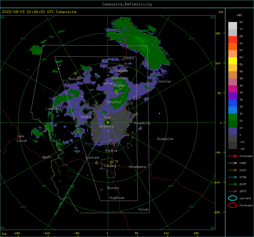Select the yellow diamond marker below Cochrane
The height and width of the screenshot is (237, 254).
(x=97, y=163)
